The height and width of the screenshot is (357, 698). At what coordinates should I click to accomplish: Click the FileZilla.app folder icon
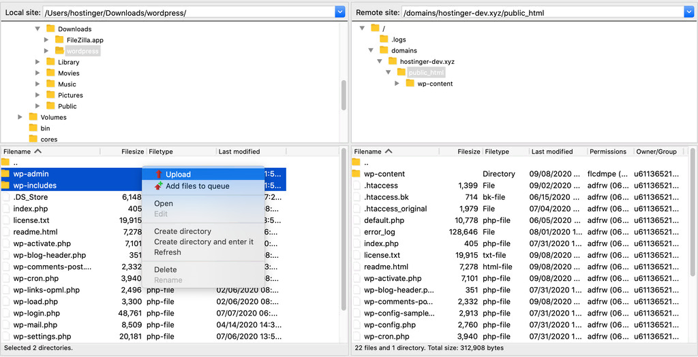click(59, 40)
